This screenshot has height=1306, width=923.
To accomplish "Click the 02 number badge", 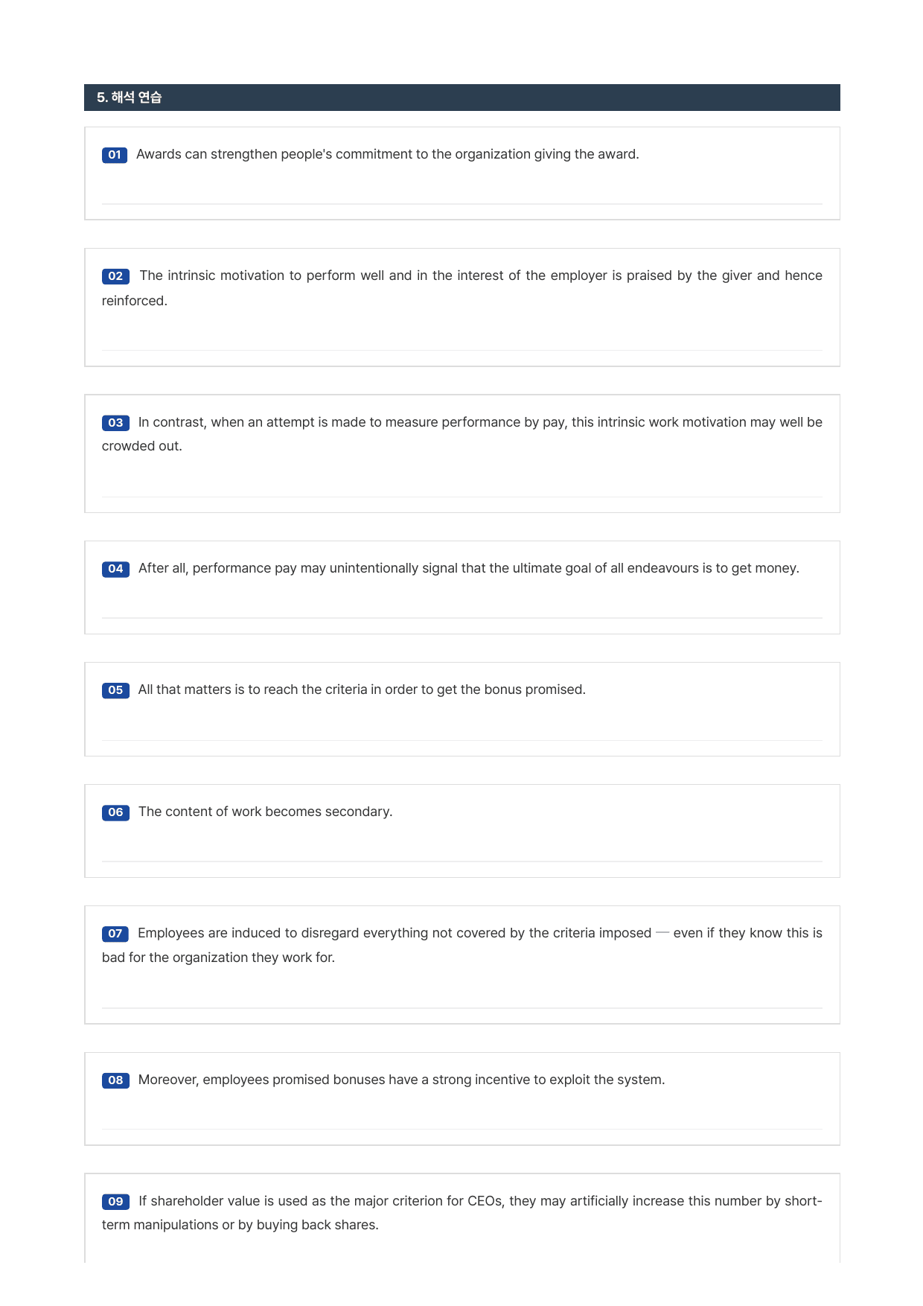I will 115,276.
